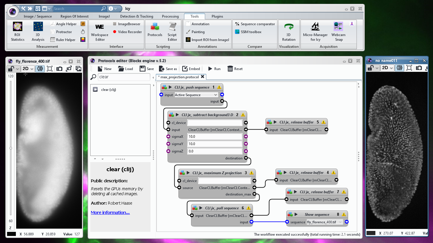This screenshot has width=433, height=243.
Task: Capture an image with Webcam Snap
Action: (x=338, y=31)
